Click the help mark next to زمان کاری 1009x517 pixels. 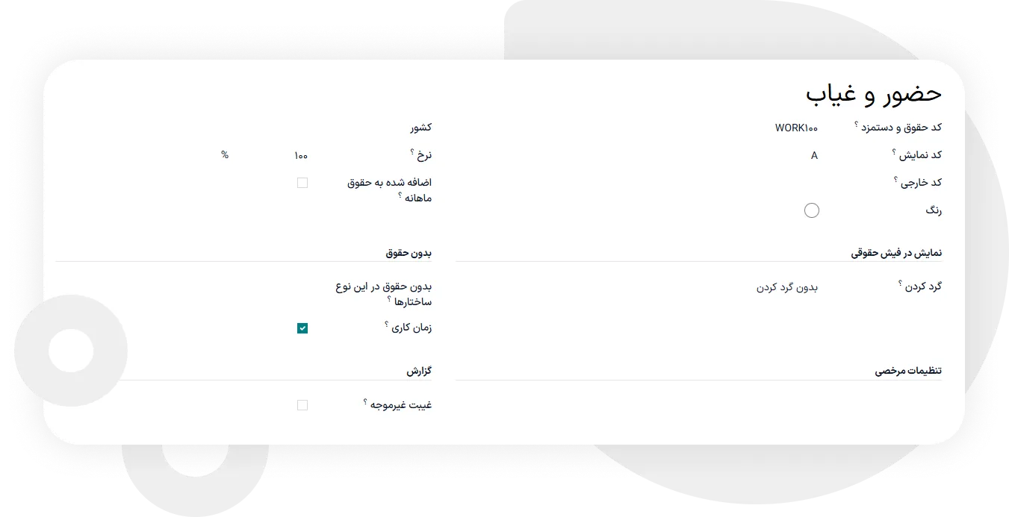(x=386, y=325)
